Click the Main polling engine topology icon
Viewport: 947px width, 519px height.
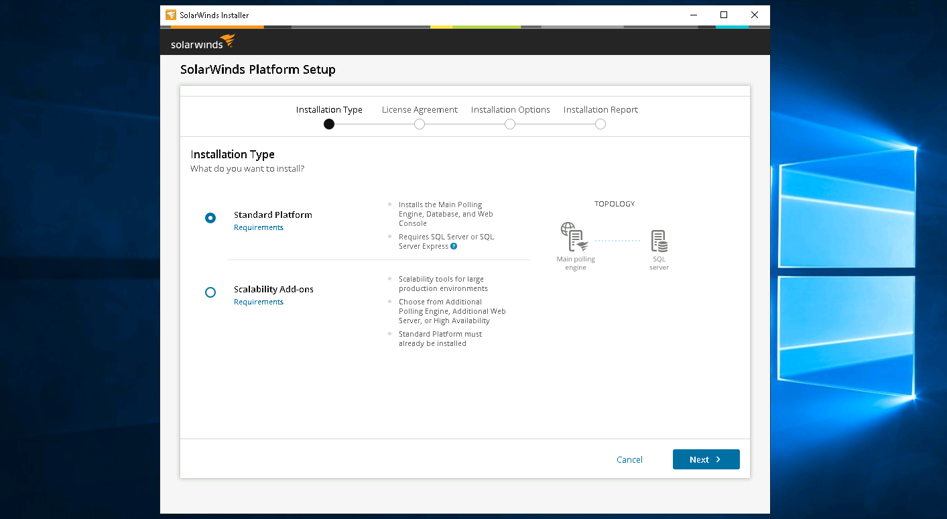point(574,237)
